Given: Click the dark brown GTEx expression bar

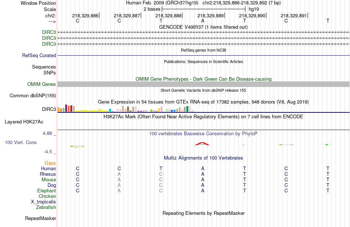Looking at the screenshot, I should [x=128, y=109].
